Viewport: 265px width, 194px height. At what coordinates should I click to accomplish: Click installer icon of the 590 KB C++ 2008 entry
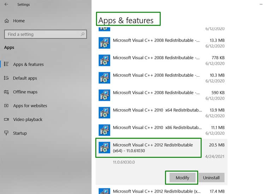[x=105, y=95]
